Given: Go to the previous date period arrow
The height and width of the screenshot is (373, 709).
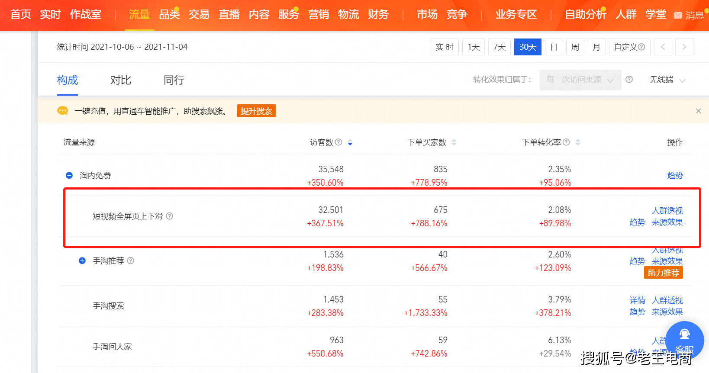Looking at the screenshot, I should click(x=663, y=47).
